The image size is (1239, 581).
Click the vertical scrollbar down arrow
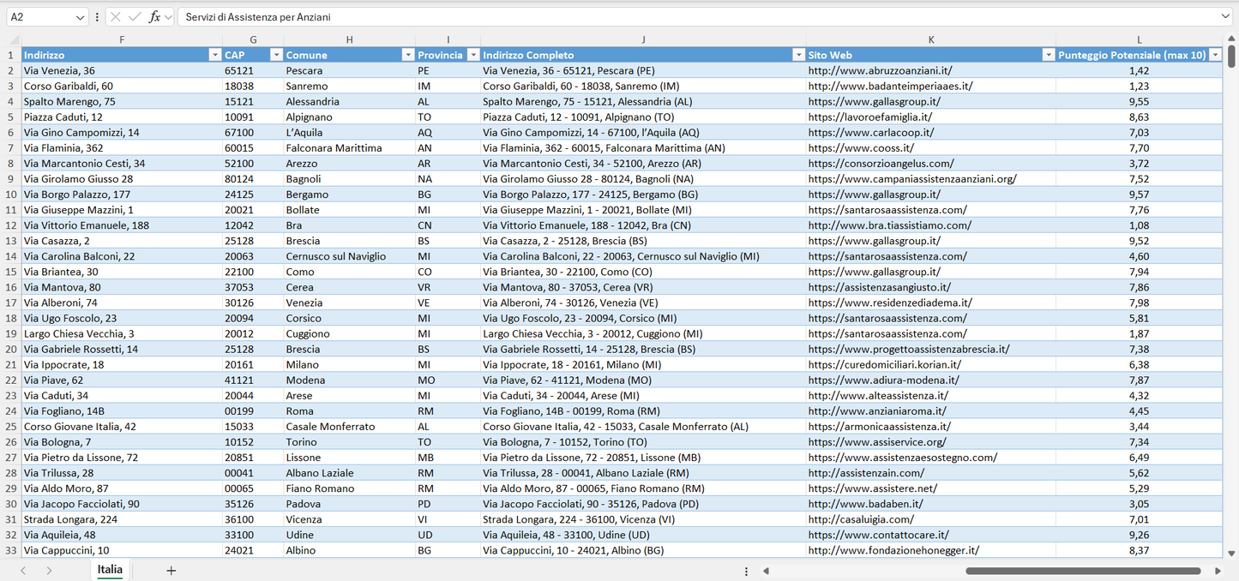[1232, 554]
